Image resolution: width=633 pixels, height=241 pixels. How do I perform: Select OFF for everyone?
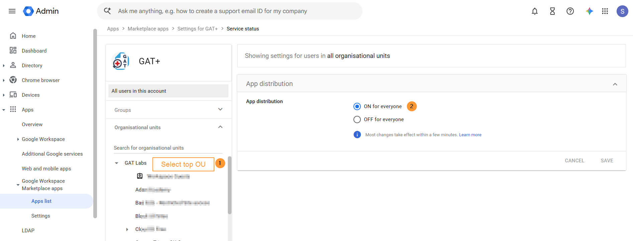coord(357,119)
